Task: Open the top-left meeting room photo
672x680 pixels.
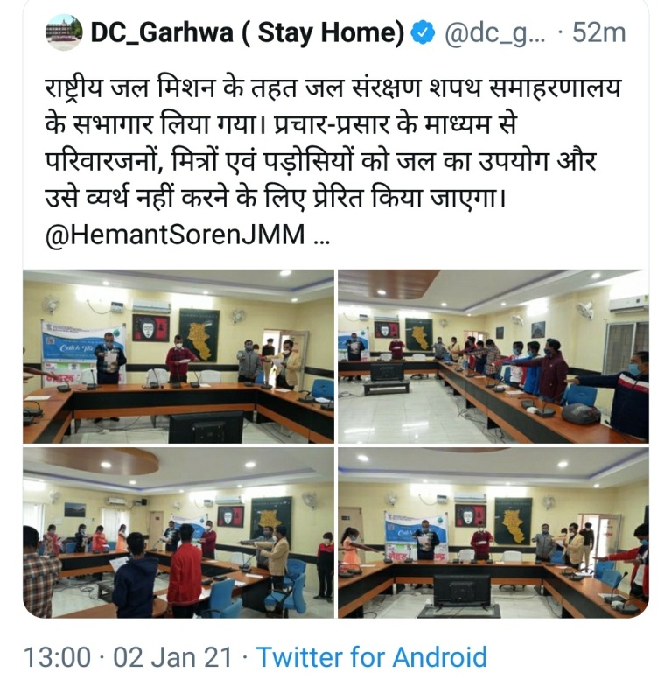Action: [x=178, y=356]
